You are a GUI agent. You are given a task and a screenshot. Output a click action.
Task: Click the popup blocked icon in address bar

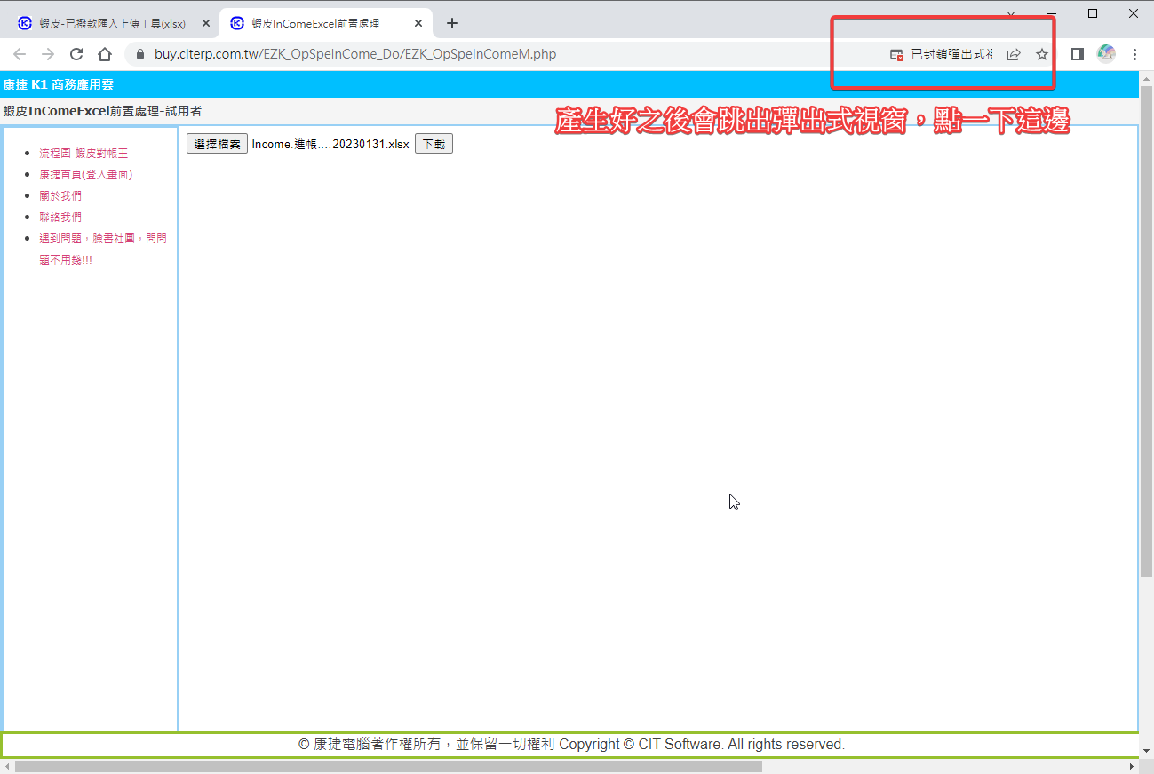point(897,55)
